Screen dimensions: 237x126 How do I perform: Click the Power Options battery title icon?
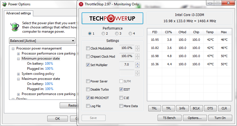5,4
